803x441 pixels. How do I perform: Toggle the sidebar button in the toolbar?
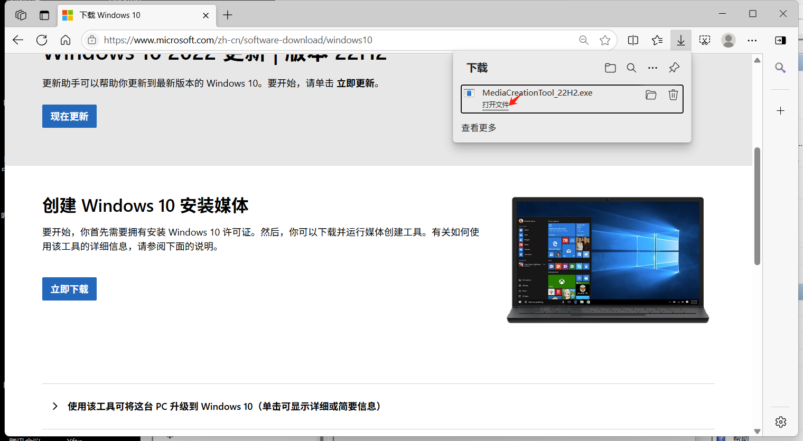(780, 40)
